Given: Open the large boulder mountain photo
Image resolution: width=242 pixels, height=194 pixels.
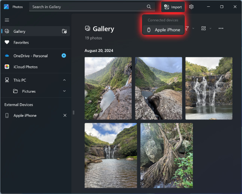Looking at the screenshot, I should point(159,89).
